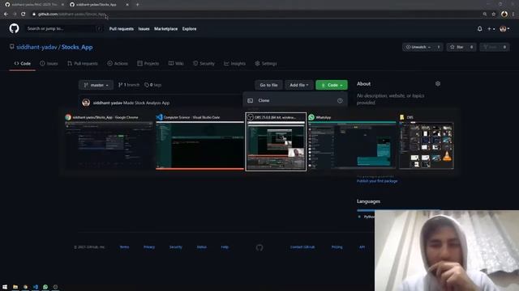This screenshot has height=291, width=519.
Task: Open a new browser tab
Action: (137, 5)
